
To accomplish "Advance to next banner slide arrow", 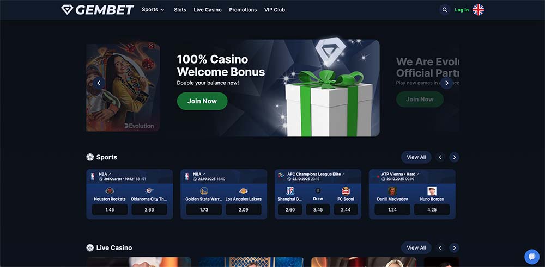I will pyautogui.click(x=447, y=83).
